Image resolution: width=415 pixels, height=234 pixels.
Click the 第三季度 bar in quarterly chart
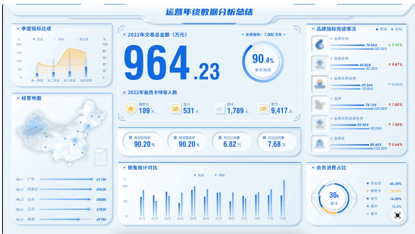click(x=70, y=64)
